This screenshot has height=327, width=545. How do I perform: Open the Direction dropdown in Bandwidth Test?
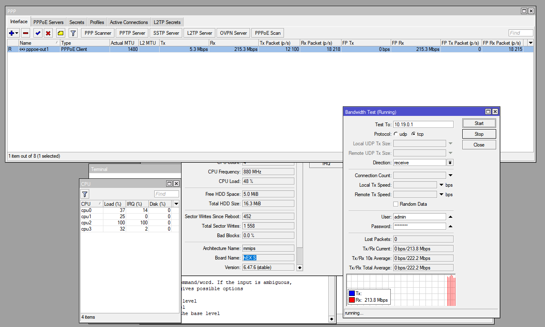click(x=450, y=163)
